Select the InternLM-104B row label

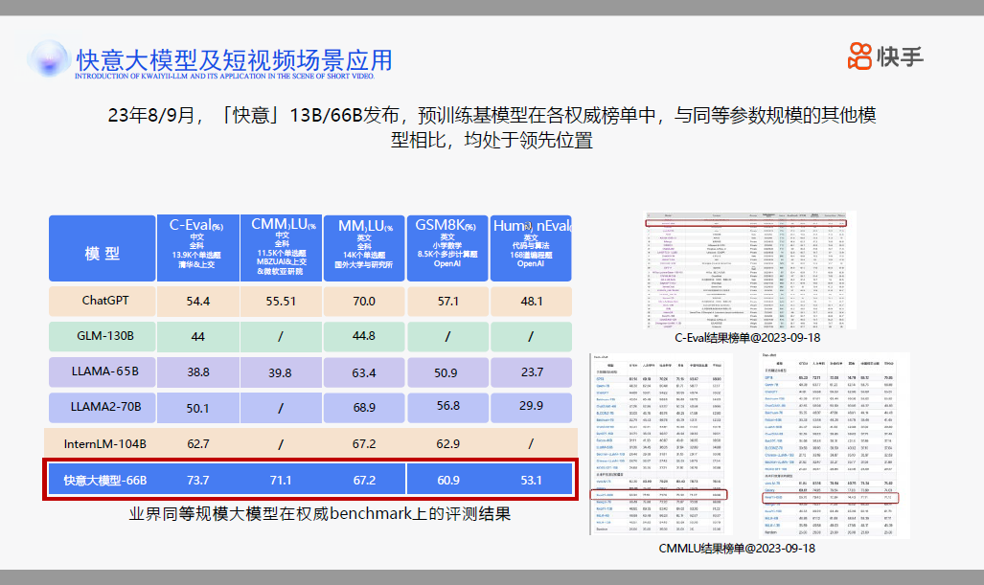click(x=104, y=444)
